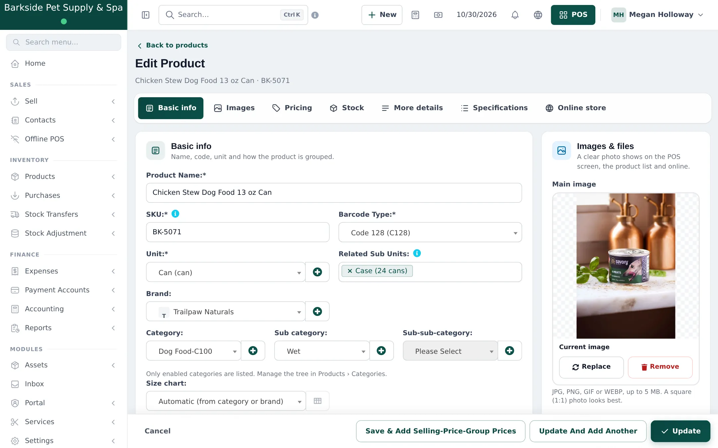Remove the Case (24 cans) sub unit tag
This screenshot has height=448, width=718.
tap(350, 271)
